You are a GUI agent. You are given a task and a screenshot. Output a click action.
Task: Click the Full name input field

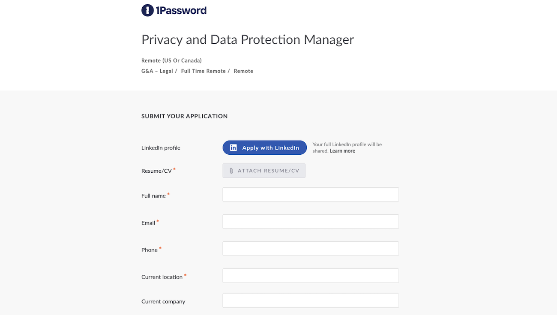[x=310, y=194]
